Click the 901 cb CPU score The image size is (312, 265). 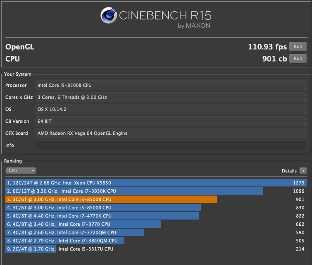pyautogui.click(x=274, y=59)
